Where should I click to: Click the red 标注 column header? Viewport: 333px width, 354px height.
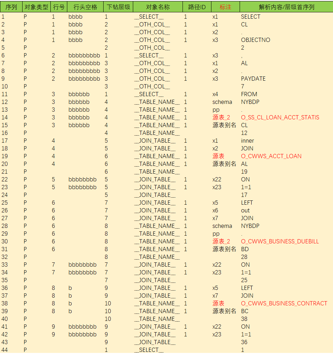pos(226,7)
